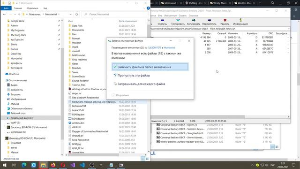Image resolution: width=300 pixels, height=169 pixels.
Task: Open the Вид tab in Explorer ribbon
Action: coord(45,8)
